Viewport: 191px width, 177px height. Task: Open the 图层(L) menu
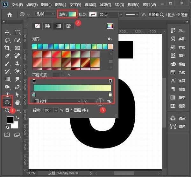tap(60, 5)
